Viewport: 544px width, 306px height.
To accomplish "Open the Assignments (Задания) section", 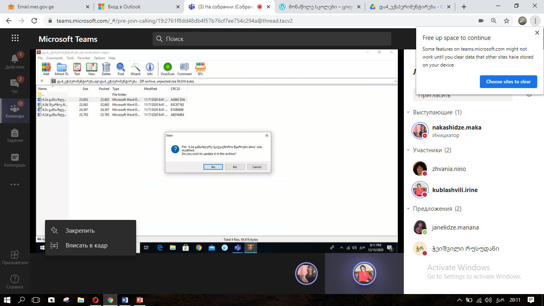I will [15, 135].
